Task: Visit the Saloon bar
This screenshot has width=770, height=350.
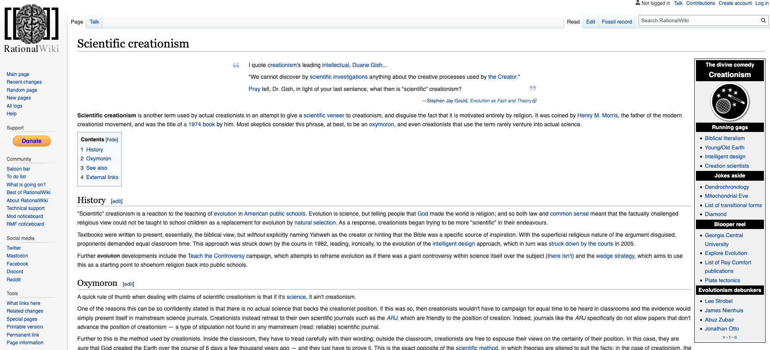Action: (x=18, y=169)
